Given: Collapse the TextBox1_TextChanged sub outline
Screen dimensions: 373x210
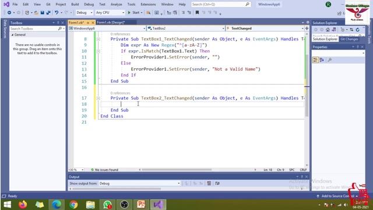Looking at the screenshot, I should pos(98,39).
